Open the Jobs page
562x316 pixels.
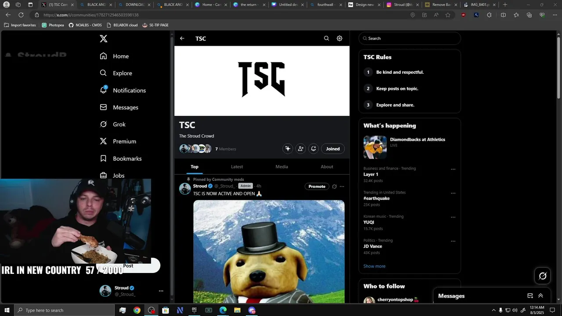[x=112, y=176]
